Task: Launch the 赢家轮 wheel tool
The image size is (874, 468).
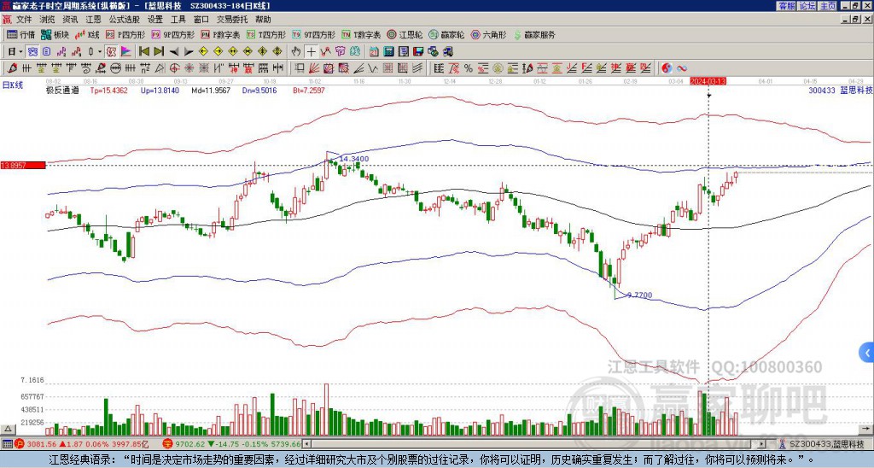Action: [446, 34]
